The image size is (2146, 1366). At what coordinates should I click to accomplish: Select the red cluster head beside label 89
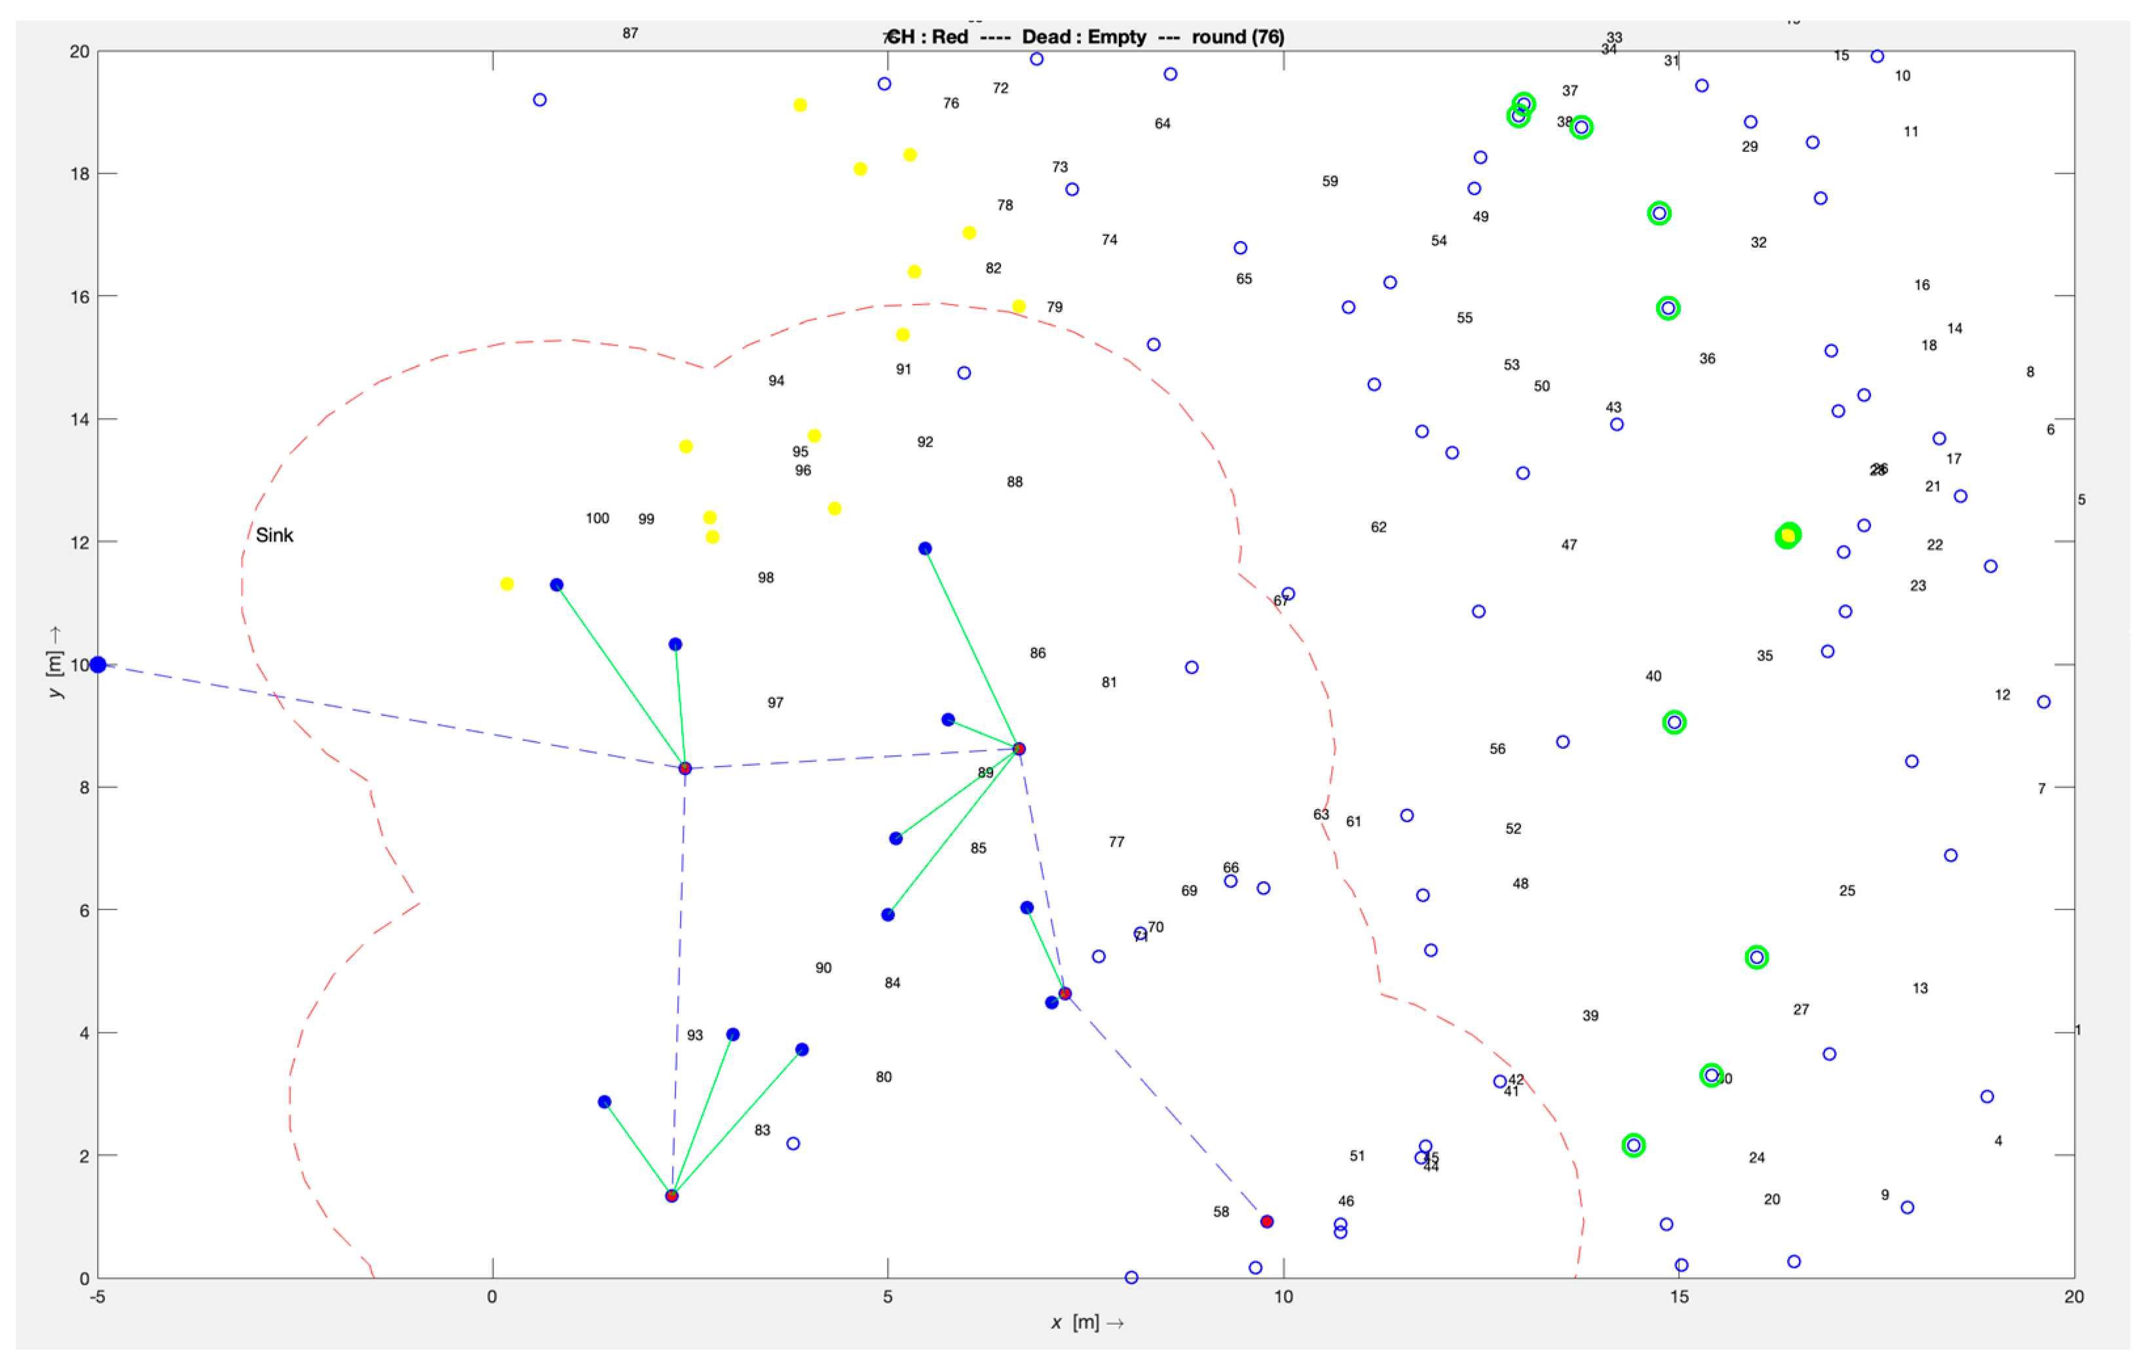point(1019,748)
